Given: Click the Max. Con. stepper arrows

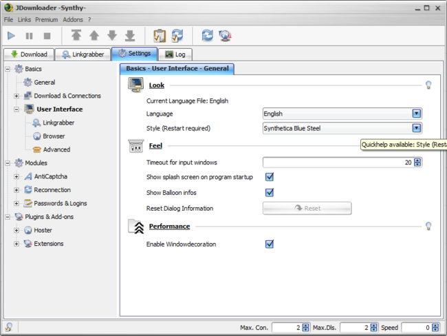Looking at the screenshot, I should [x=305, y=328].
